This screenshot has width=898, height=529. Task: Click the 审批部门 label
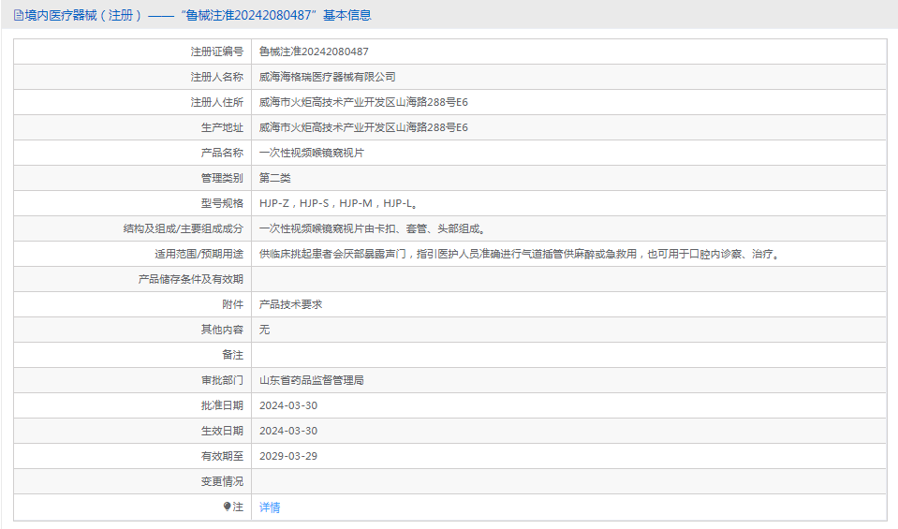(x=222, y=380)
